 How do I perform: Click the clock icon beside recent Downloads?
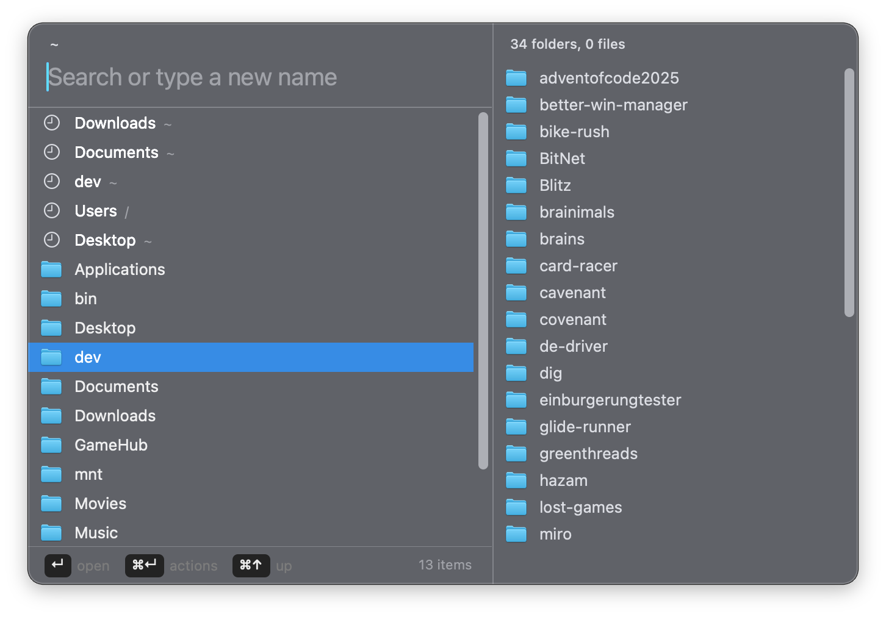pyautogui.click(x=52, y=123)
